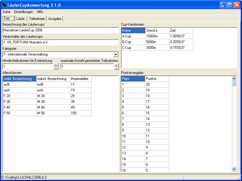The height and width of the screenshot is (181, 242).
Task: Click the Punkte 13 cell for Platz 8
Action: [157, 125]
